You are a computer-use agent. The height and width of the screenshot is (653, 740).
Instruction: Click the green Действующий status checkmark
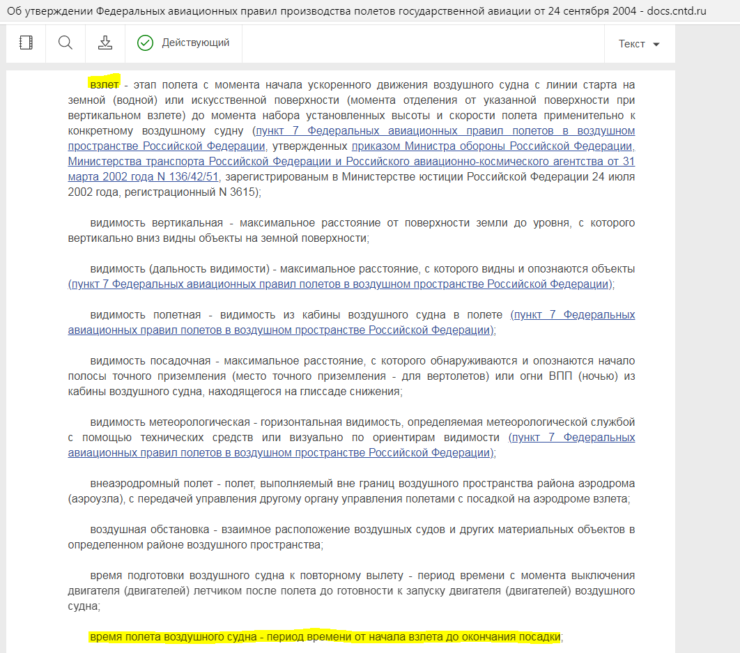pyautogui.click(x=145, y=43)
